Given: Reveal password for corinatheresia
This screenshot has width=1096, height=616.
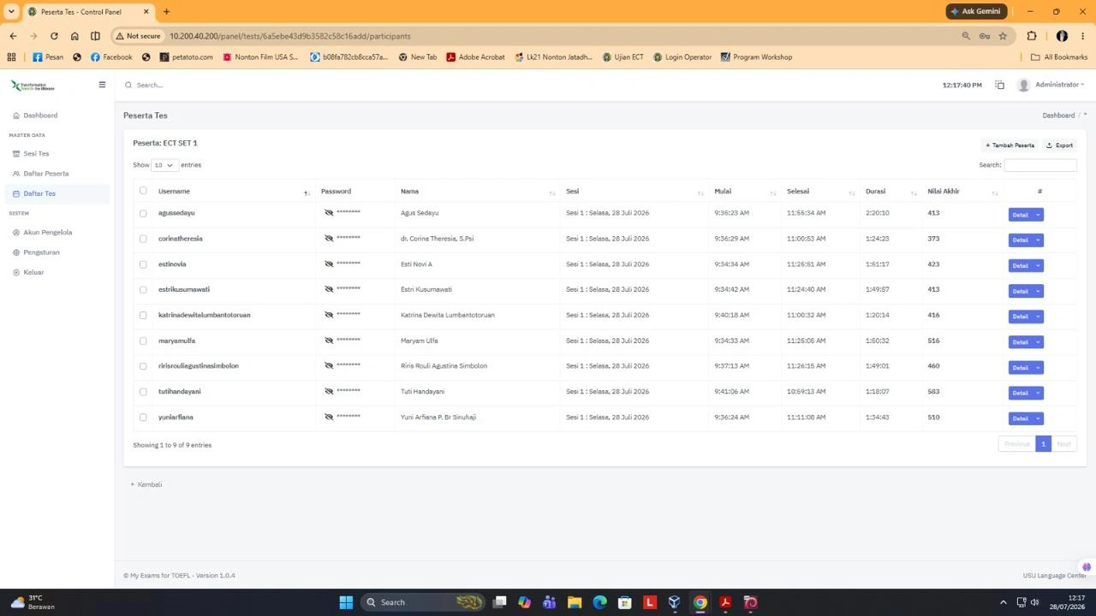Looking at the screenshot, I should pyautogui.click(x=329, y=239).
